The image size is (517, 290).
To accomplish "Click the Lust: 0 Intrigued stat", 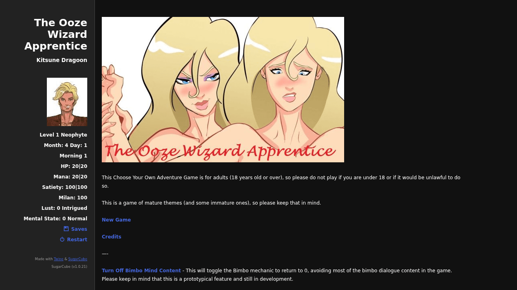I will click(x=64, y=208).
